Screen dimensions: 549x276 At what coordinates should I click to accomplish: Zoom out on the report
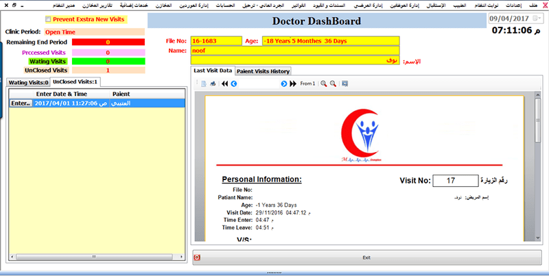click(333, 84)
